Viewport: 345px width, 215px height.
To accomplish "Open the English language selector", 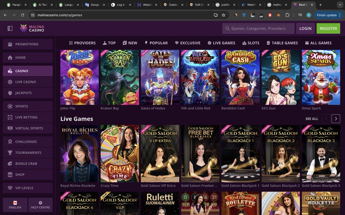I will tap(15, 205).
